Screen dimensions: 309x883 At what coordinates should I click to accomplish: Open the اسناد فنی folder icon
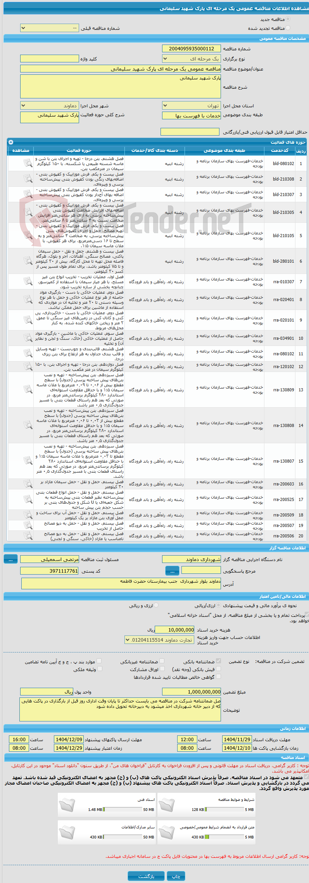pyautogui.click(x=67, y=804)
